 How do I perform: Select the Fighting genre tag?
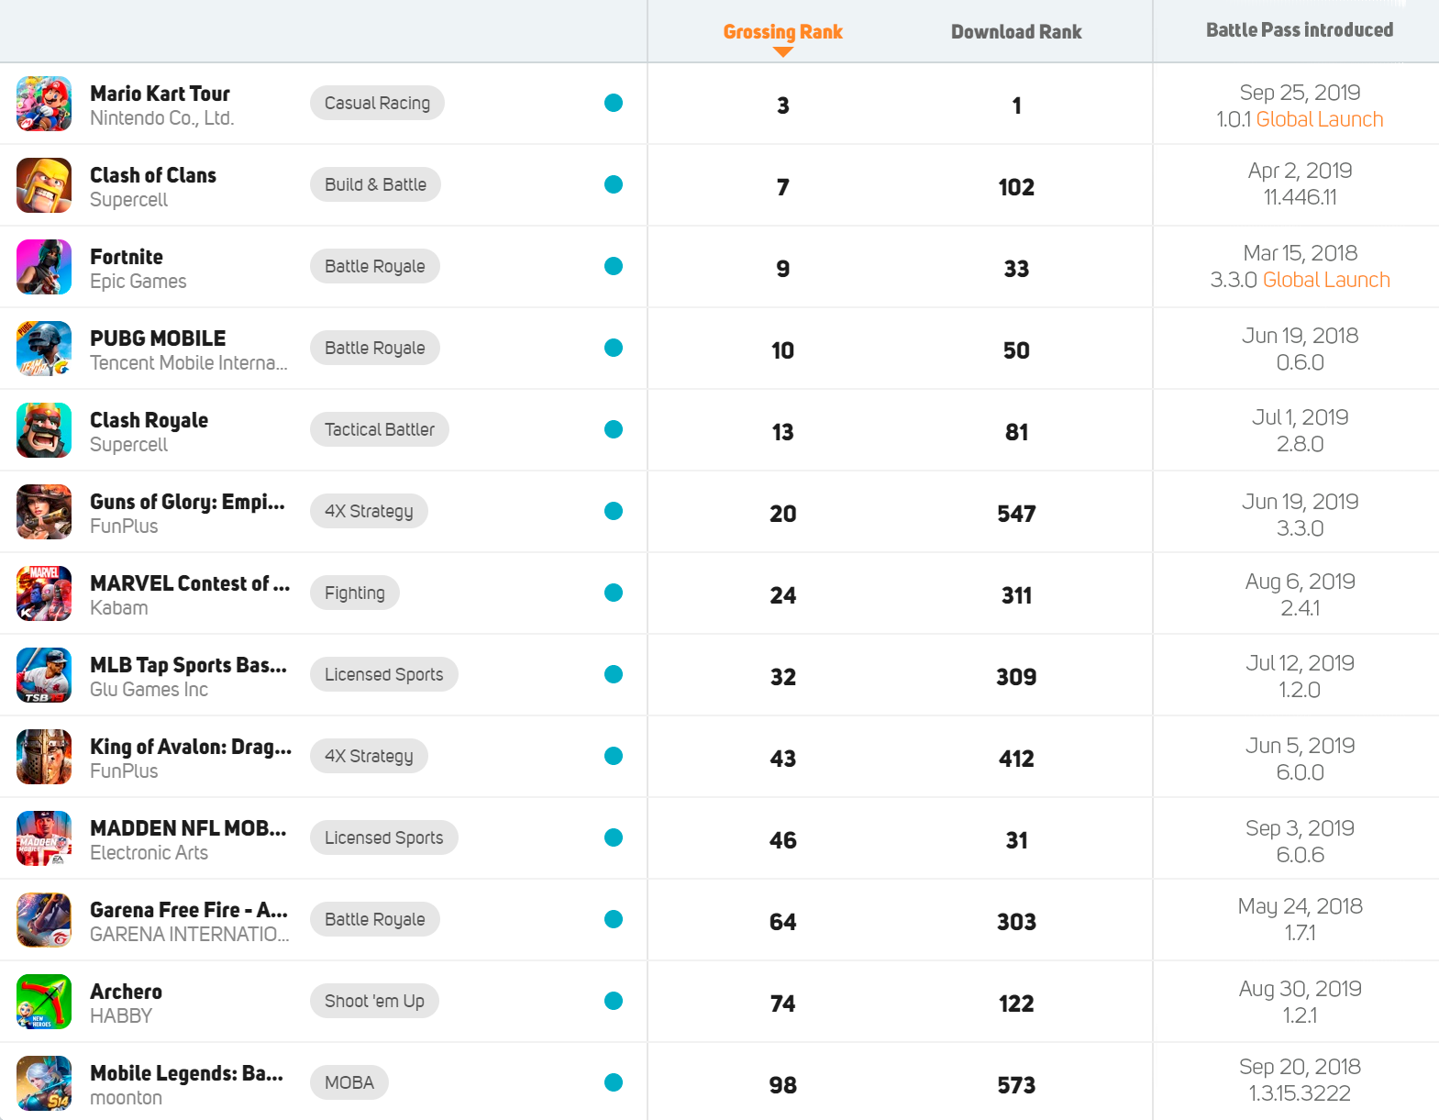click(x=354, y=593)
